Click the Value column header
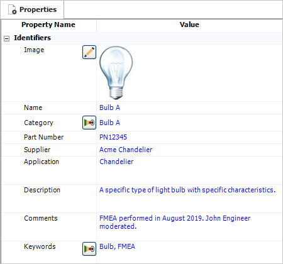The width and height of the screenshot is (283, 264). tap(189, 25)
